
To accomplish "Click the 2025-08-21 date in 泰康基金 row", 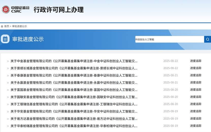I will 171,75.
